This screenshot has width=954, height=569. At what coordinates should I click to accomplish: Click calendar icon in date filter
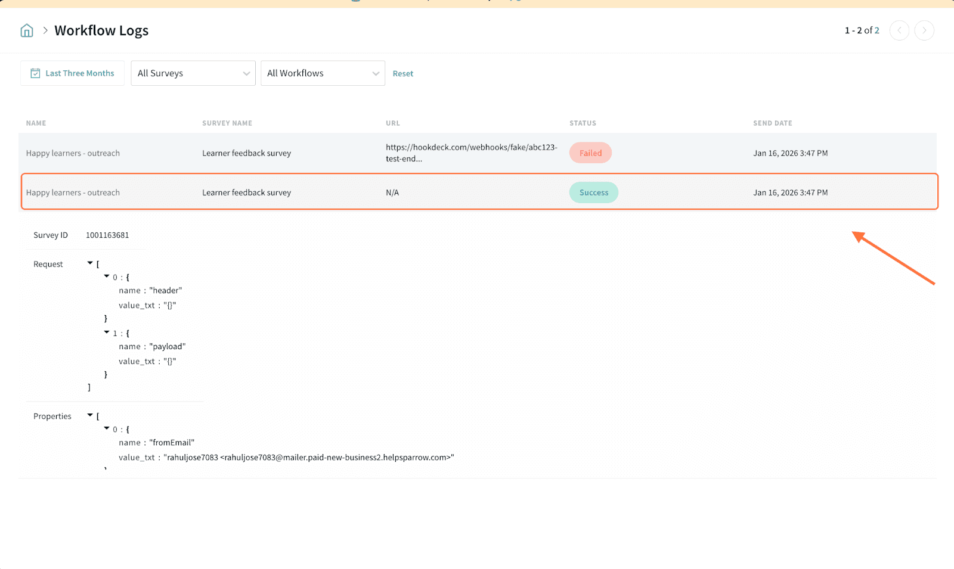[35, 73]
